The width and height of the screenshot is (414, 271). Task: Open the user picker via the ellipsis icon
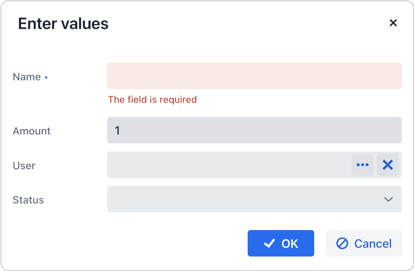coord(363,165)
